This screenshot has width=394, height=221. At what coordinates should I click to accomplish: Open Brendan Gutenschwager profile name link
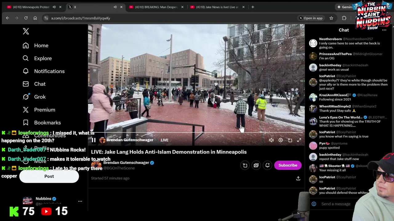tap(126, 163)
